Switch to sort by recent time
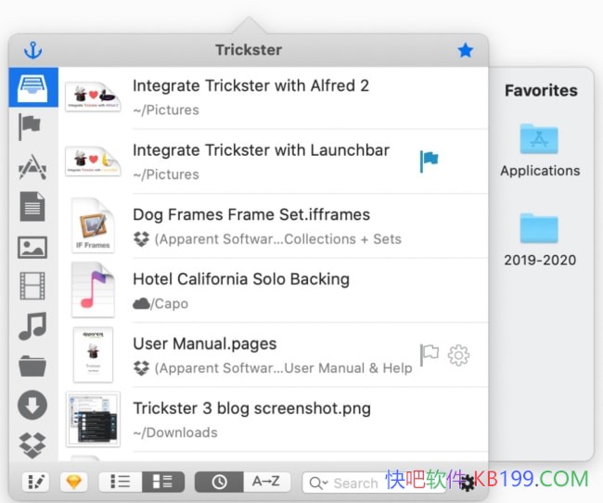The width and height of the screenshot is (603, 503). (x=219, y=482)
